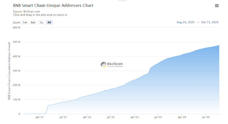Select the All zoom range

click(49, 23)
